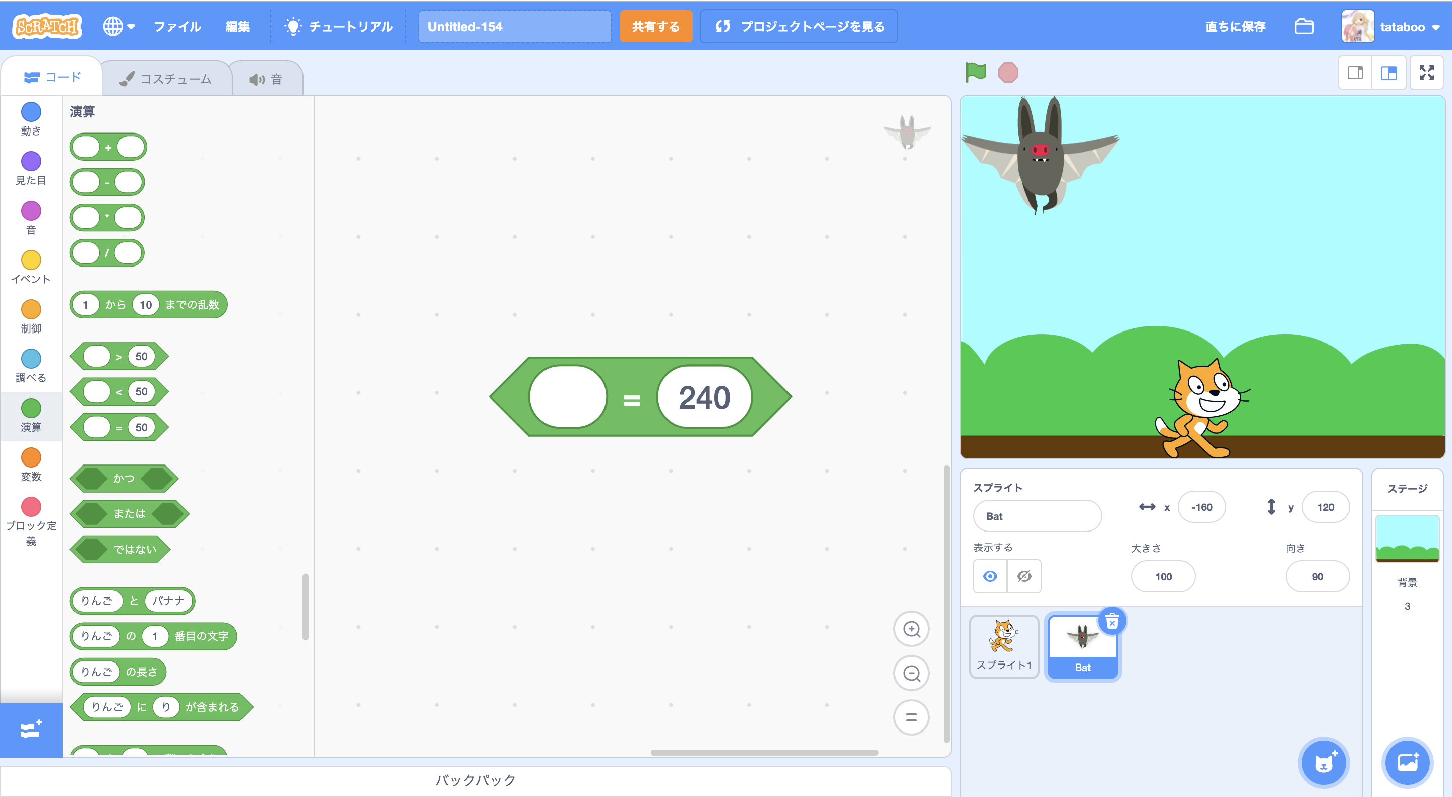
Task: Zoom out the code workspace
Action: [x=911, y=673]
